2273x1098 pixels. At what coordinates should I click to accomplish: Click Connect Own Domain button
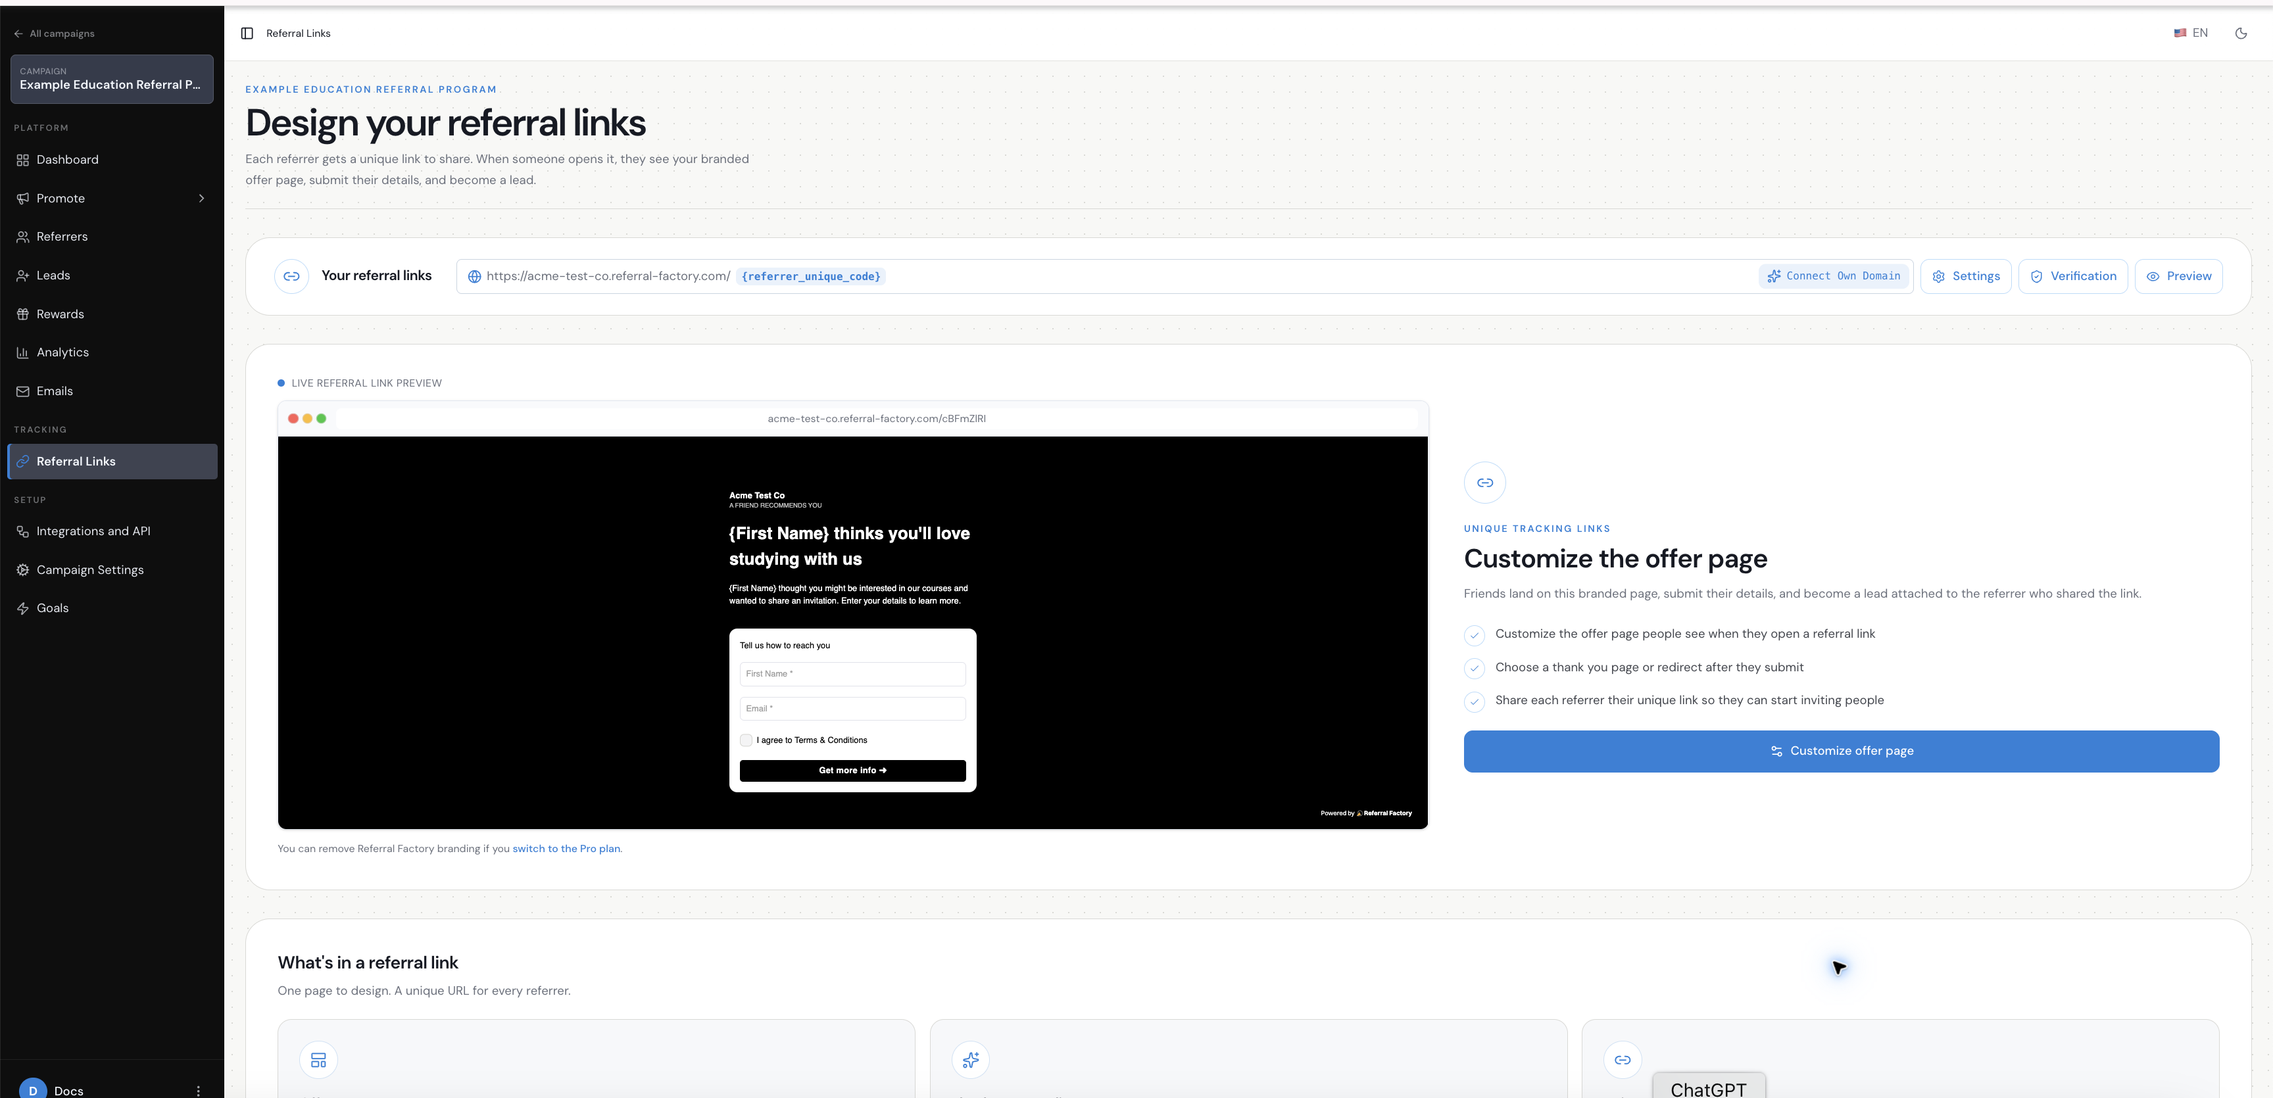coord(1834,277)
